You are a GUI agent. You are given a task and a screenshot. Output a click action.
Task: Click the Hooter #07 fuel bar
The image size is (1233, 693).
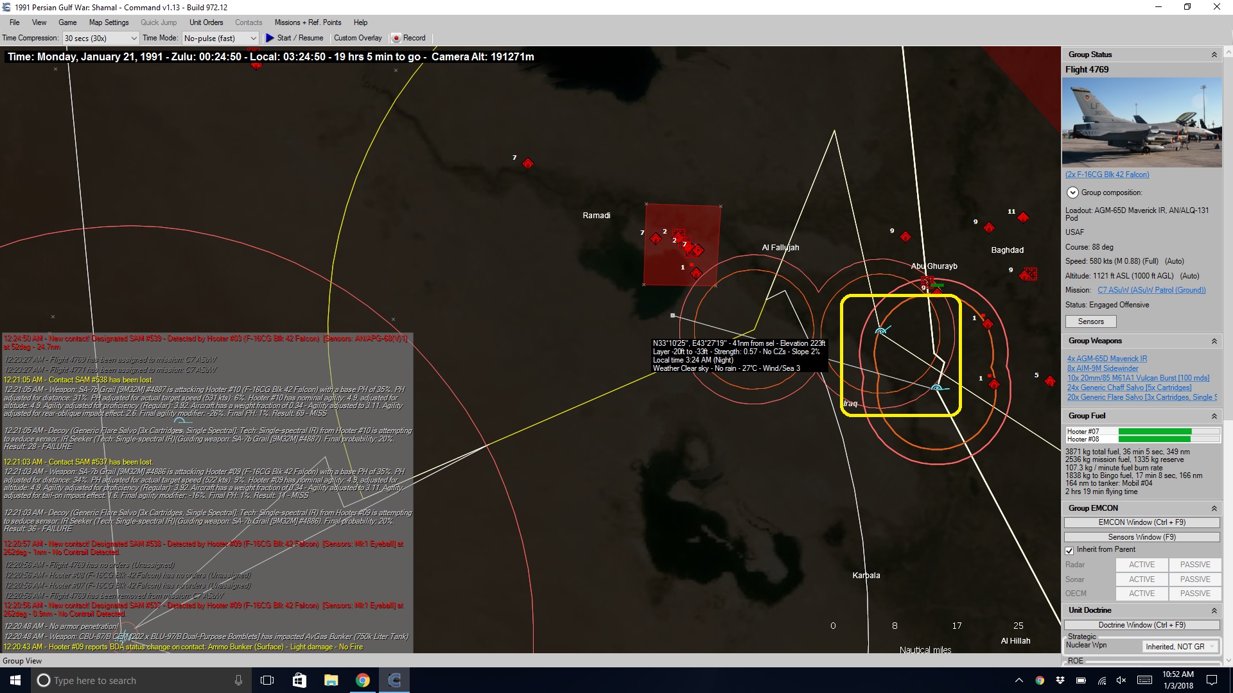pos(1168,432)
